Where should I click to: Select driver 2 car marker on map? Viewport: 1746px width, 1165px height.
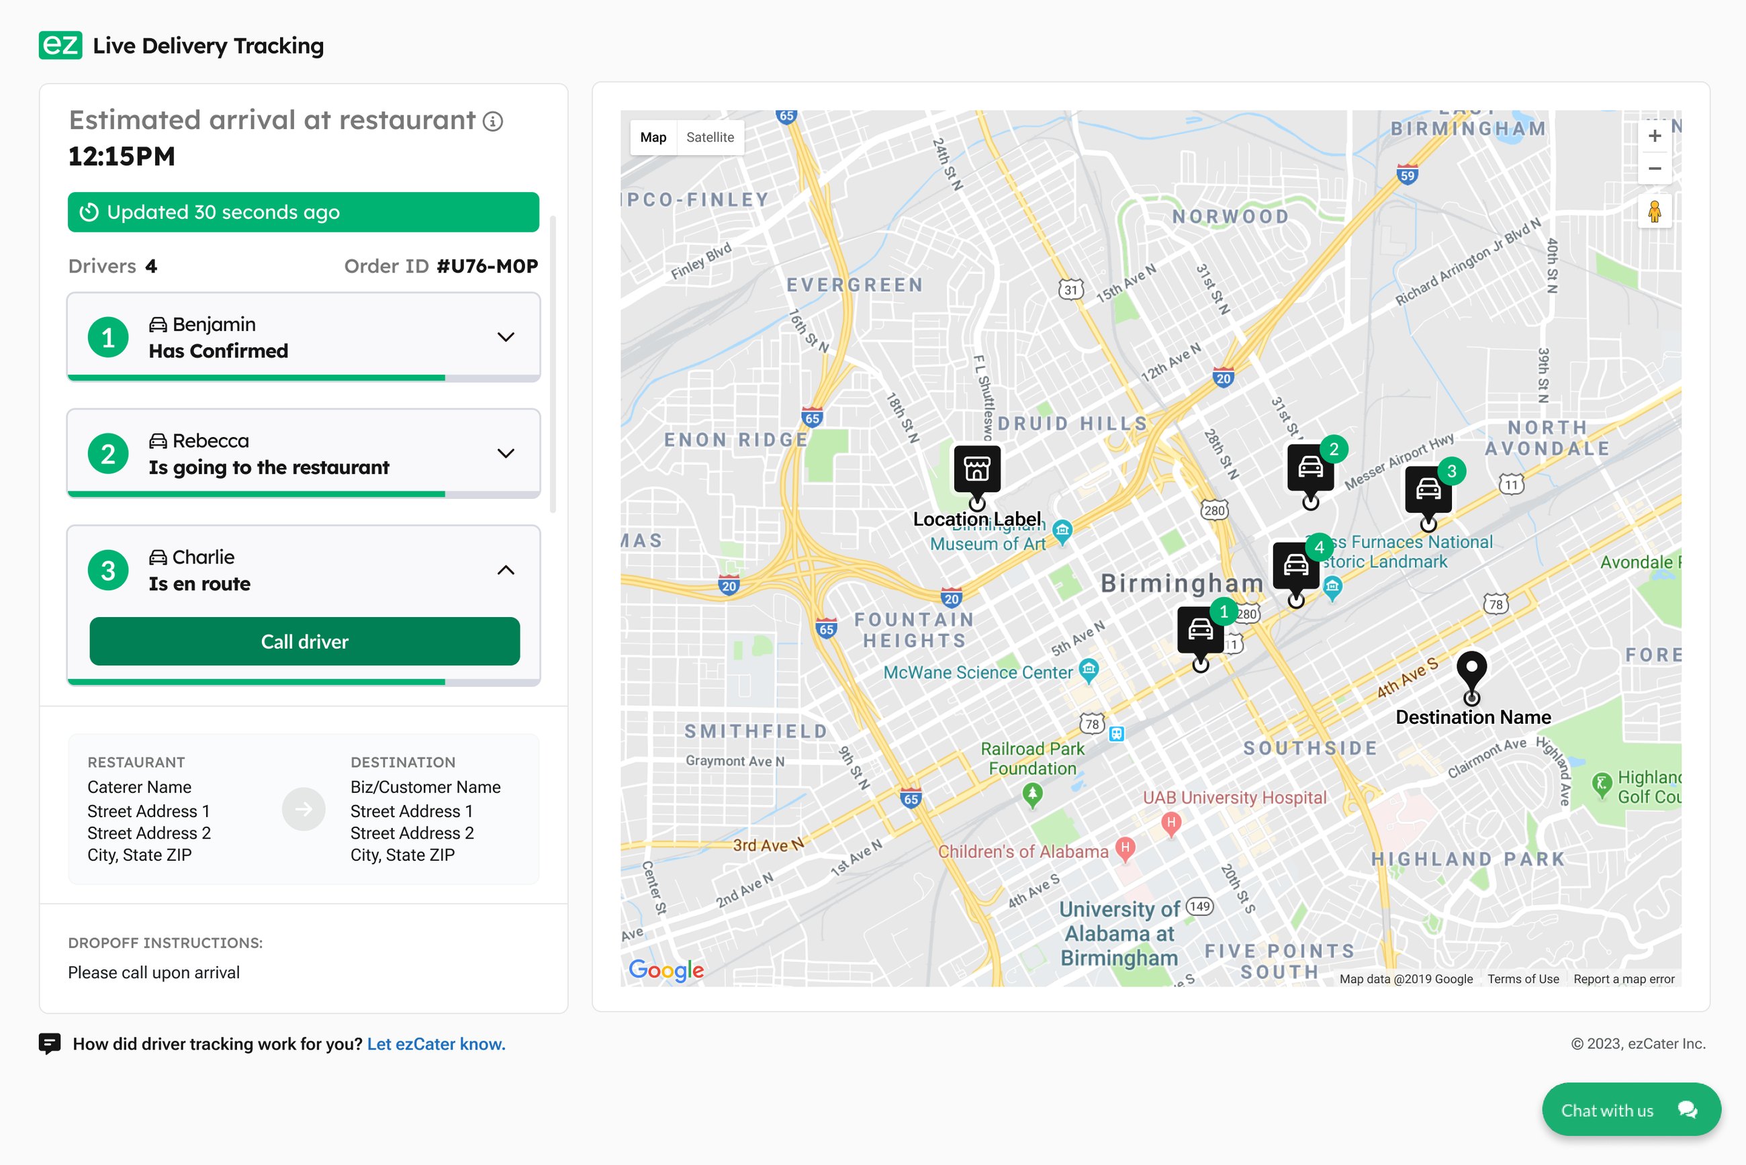point(1311,467)
